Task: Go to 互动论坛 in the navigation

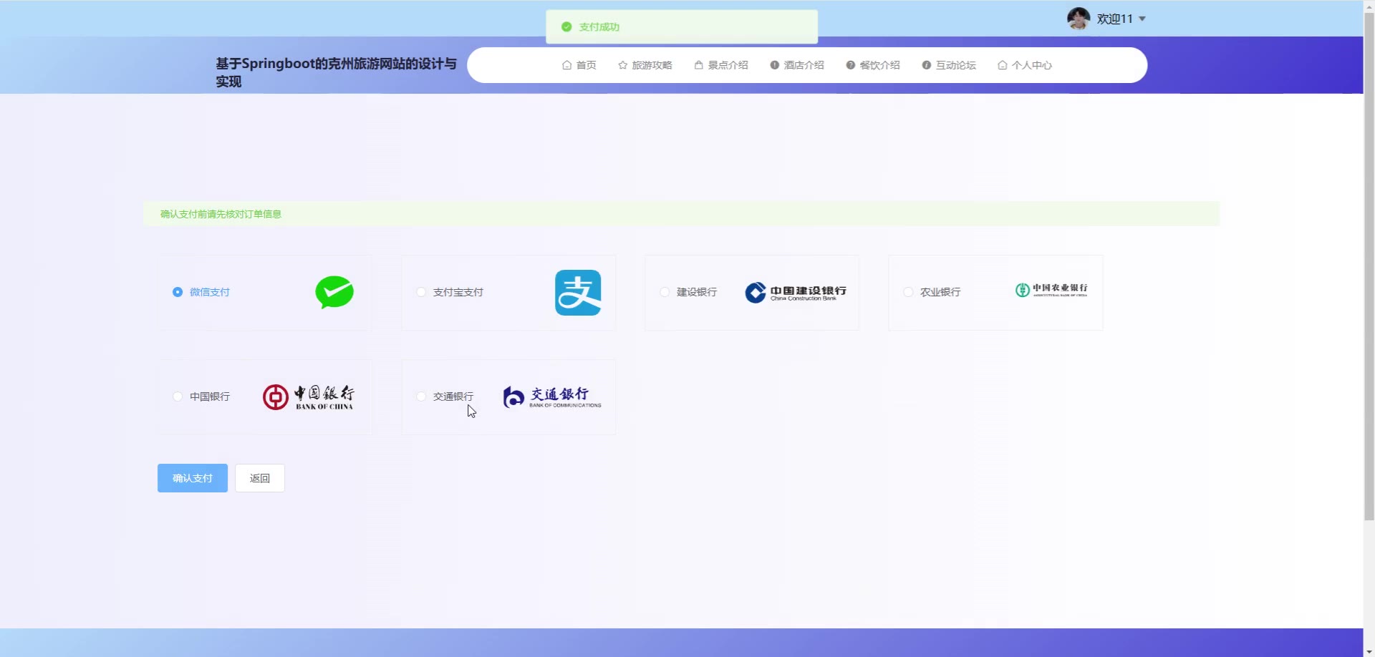Action: click(949, 65)
